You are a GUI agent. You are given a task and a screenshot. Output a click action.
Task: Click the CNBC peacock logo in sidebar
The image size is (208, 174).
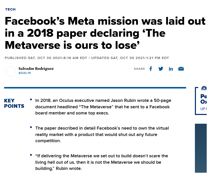[204, 88]
